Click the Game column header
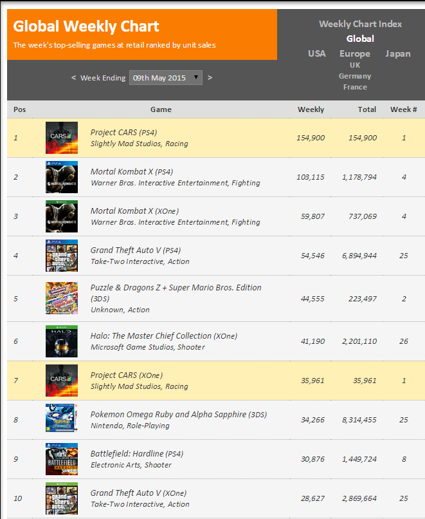 (x=161, y=109)
